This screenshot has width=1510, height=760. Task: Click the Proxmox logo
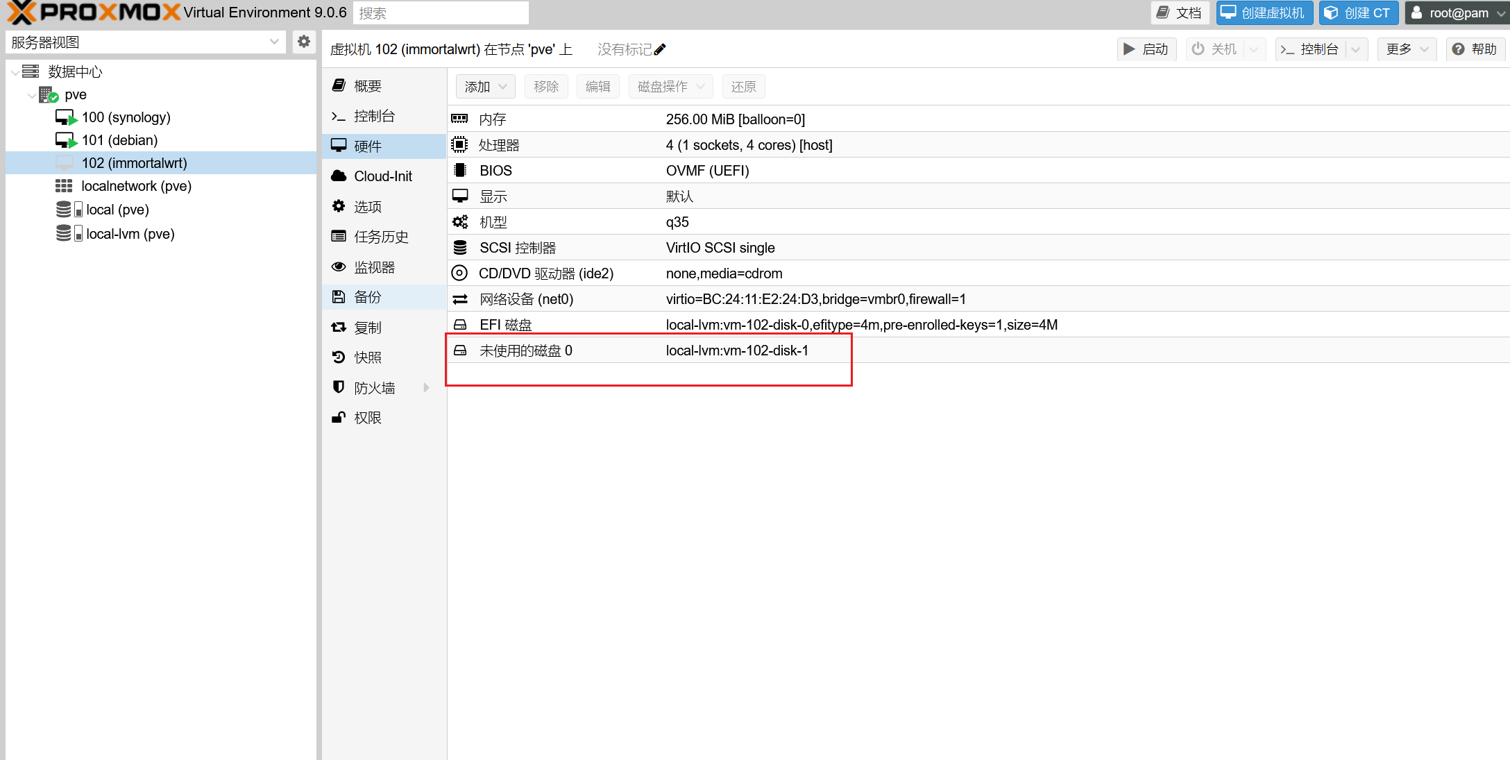click(x=94, y=12)
